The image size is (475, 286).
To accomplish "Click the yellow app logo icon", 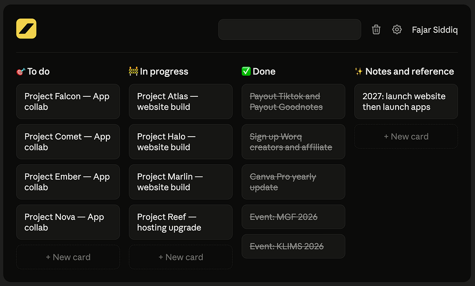I will pyautogui.click(x=26, y=29).
